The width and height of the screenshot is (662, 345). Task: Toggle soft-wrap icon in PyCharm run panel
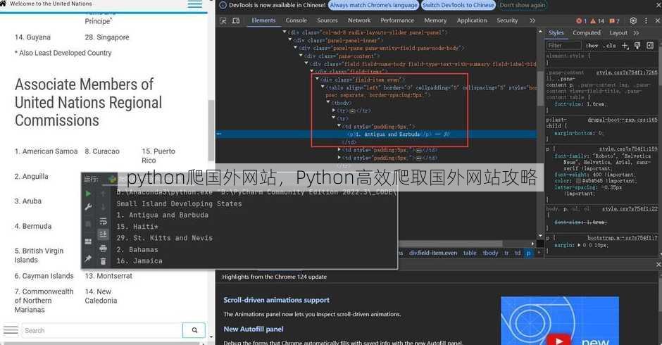click(x=103, y=221)
